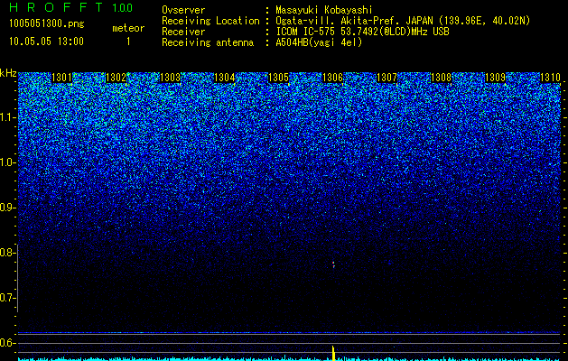Click the Receiver label
Screen dimensions: 568x361
(183, 32)
